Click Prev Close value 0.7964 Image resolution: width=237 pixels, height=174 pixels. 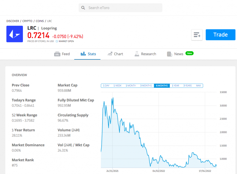pos(17,90)
